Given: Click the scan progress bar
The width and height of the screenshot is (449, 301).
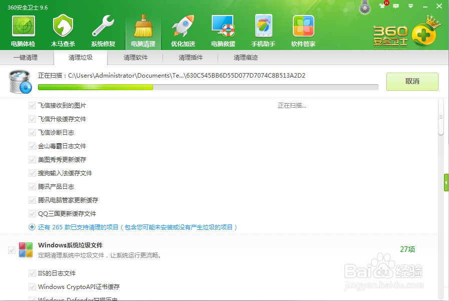Looking at the screenshot, I should (x=208, y=87).
